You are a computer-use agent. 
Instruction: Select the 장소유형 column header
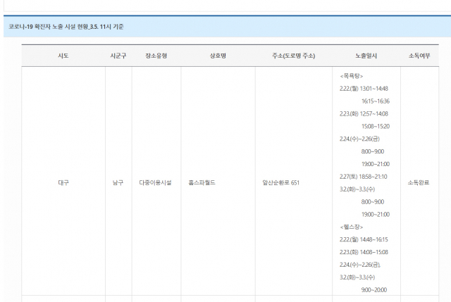coord(156,56)
